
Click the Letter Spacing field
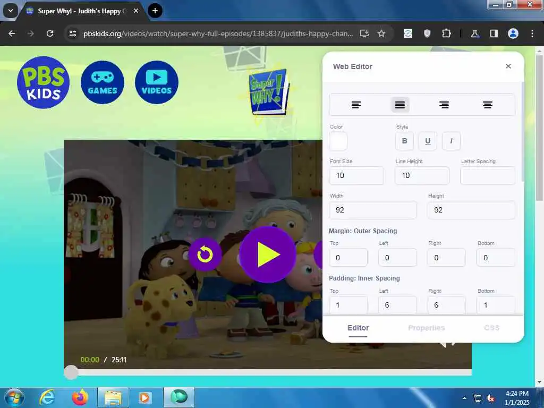(488, 175)
